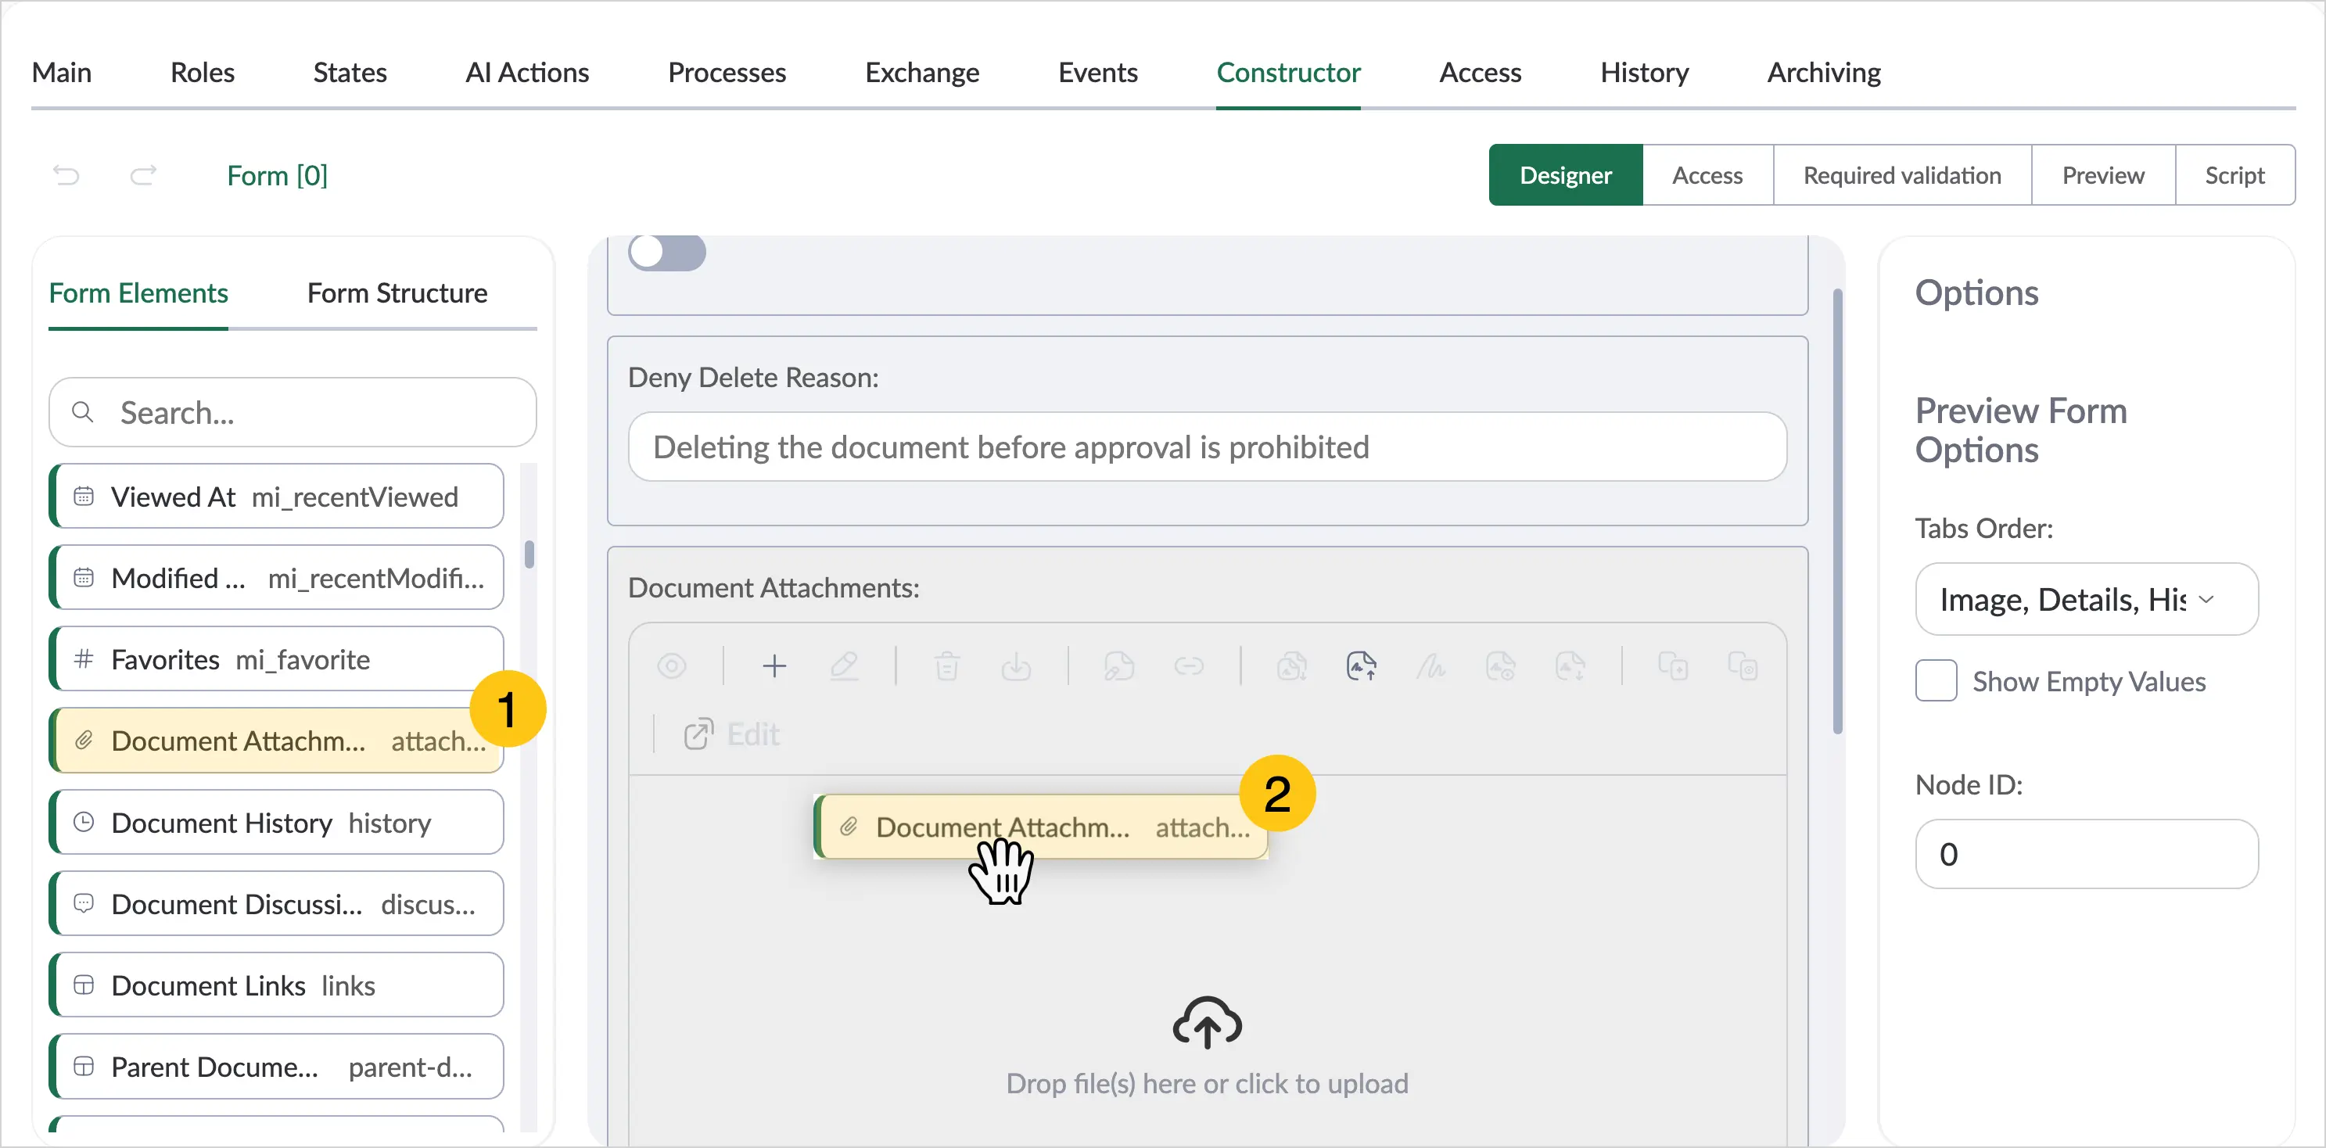Select the Document Links element
The width and height of the screenshot is (2326, 1148).
(277, 985)
